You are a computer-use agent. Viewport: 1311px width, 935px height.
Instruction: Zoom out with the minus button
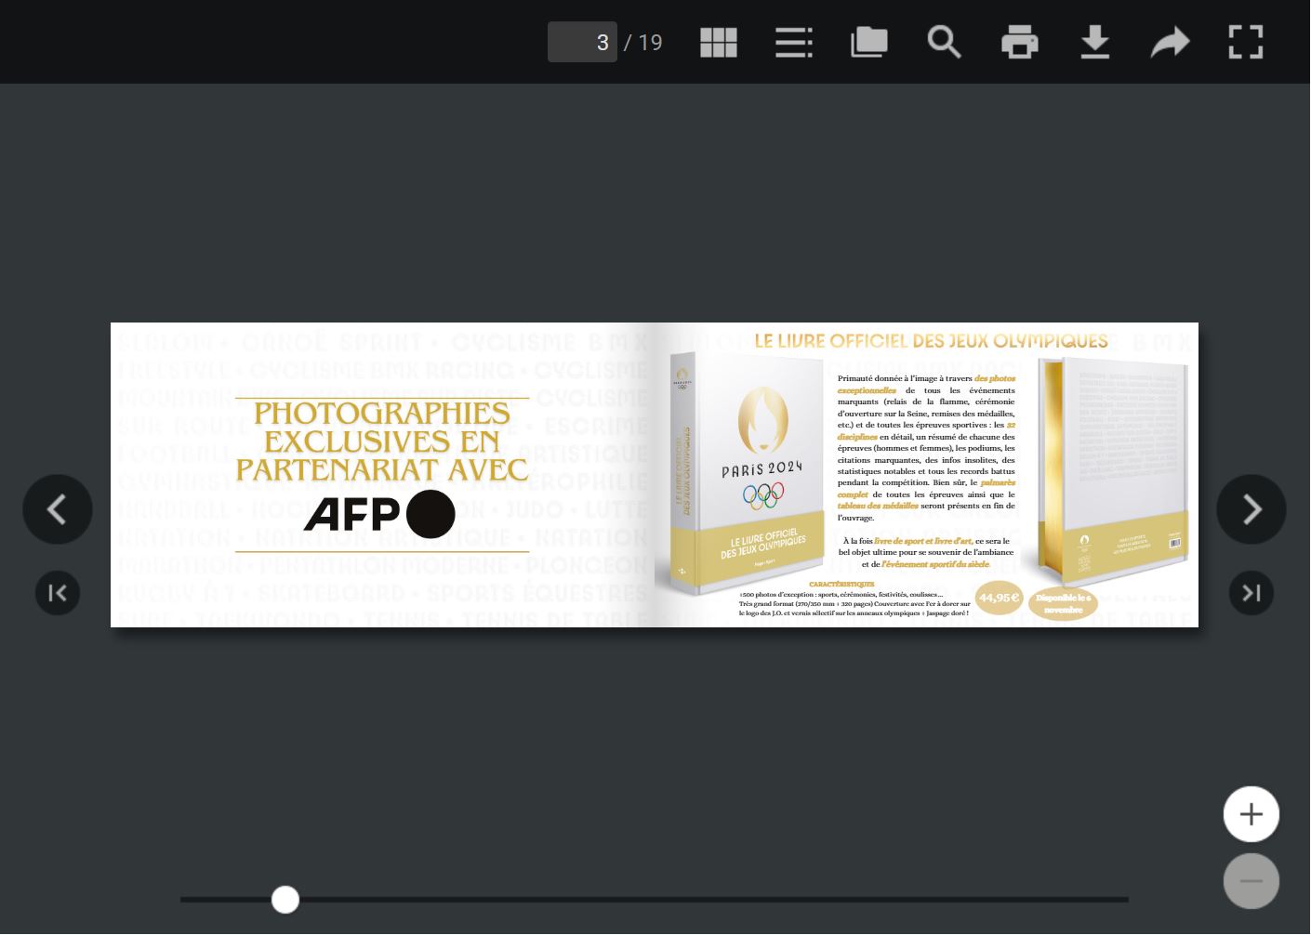point(1251,881)
